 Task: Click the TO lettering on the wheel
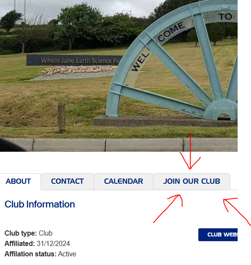tap(226, 17)
